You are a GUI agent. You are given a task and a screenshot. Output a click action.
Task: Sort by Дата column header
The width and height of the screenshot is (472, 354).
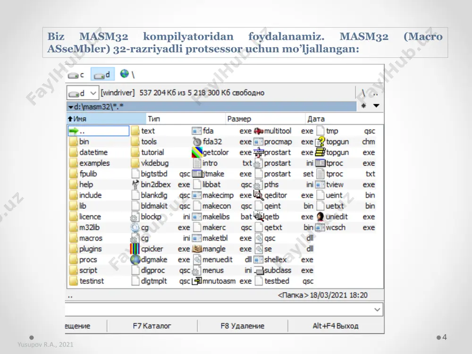345,119
